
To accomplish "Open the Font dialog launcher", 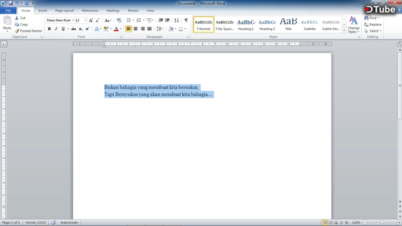I will [121, 37].
